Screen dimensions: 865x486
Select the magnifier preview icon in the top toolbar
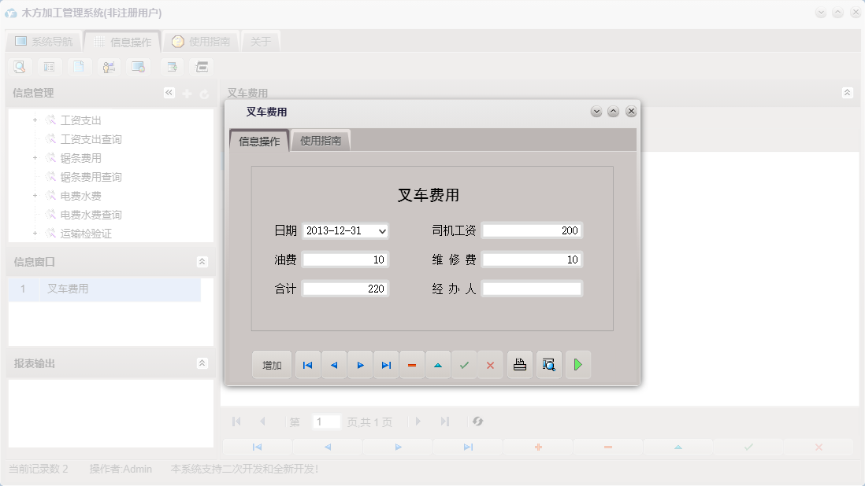tap(19, 67)
